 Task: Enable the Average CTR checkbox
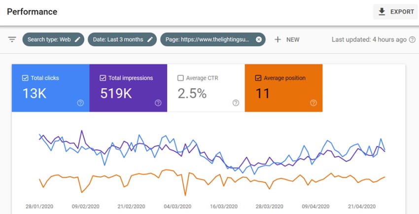[x=180, y=78]
